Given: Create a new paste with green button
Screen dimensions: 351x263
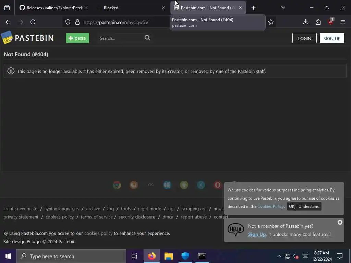Looking at the screenshot, I should (x=77, y=38).
